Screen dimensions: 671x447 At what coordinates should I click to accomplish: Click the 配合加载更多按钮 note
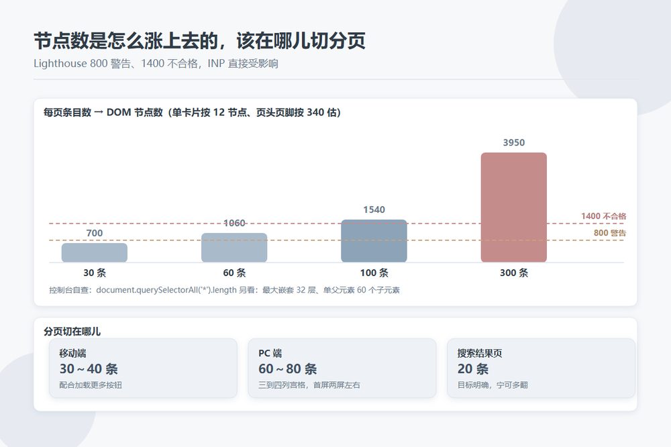[x=91, y=385]
